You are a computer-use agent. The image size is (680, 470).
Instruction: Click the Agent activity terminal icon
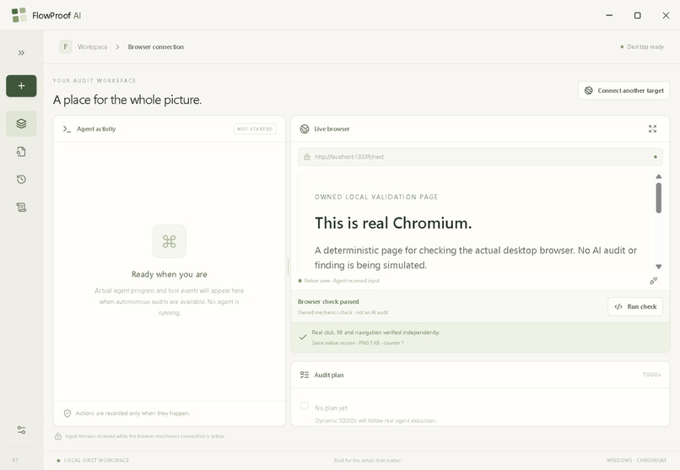tap(67, 129)
